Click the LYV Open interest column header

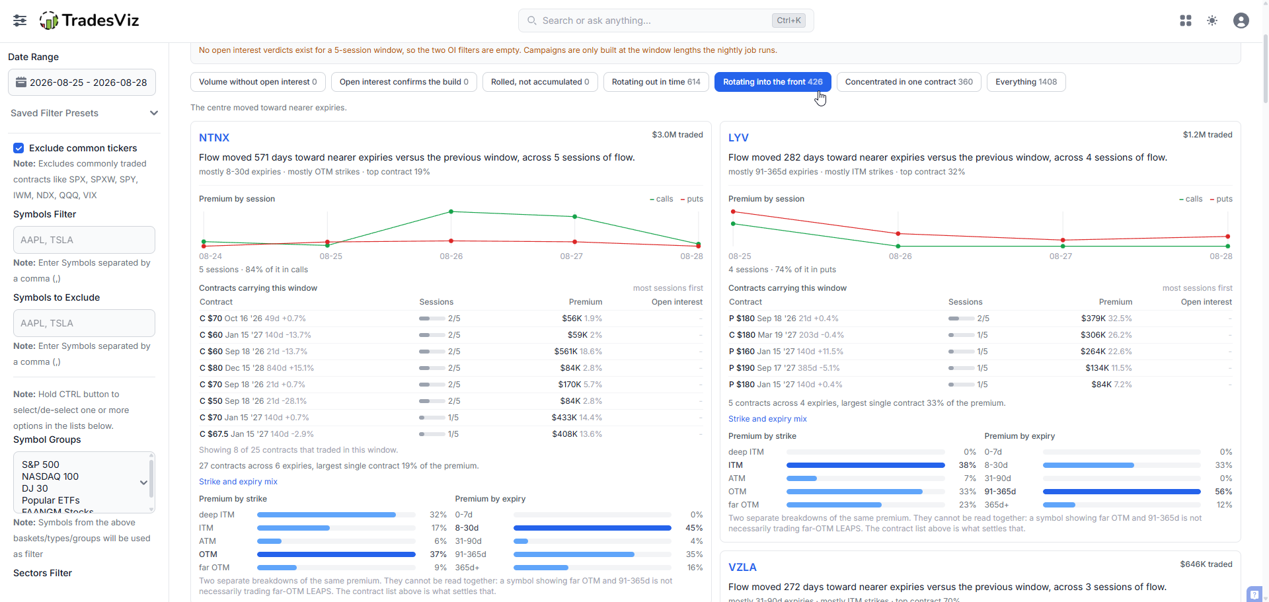click(x=1206, y=302)
